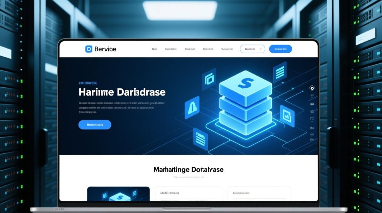Click the blue Bervioe logo icon
Viewport: 382px width, 213px height.
coord(89,49)
